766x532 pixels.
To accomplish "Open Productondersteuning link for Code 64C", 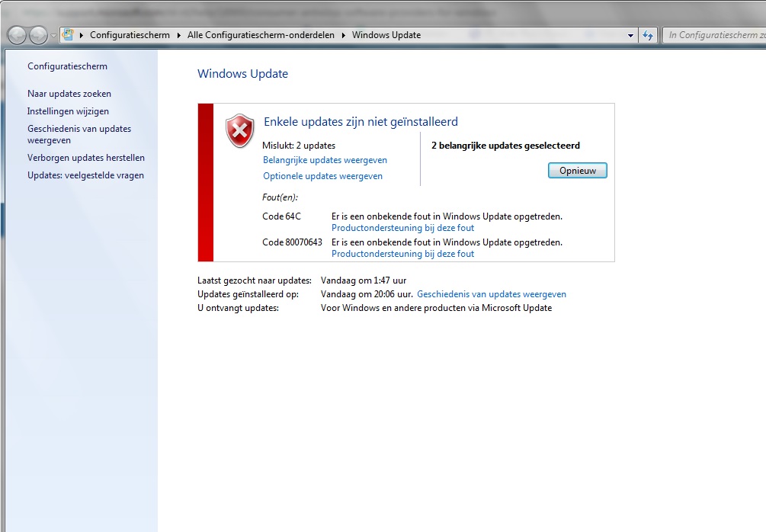I will tap(402, 228).
